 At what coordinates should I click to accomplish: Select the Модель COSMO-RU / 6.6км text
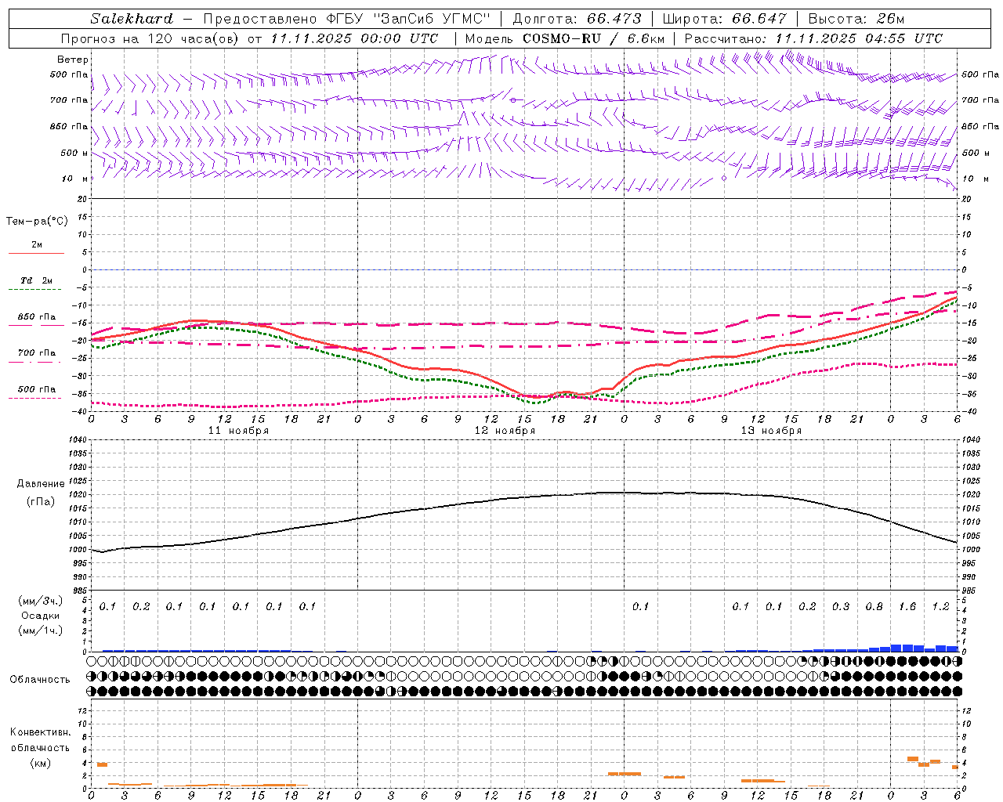565,38
